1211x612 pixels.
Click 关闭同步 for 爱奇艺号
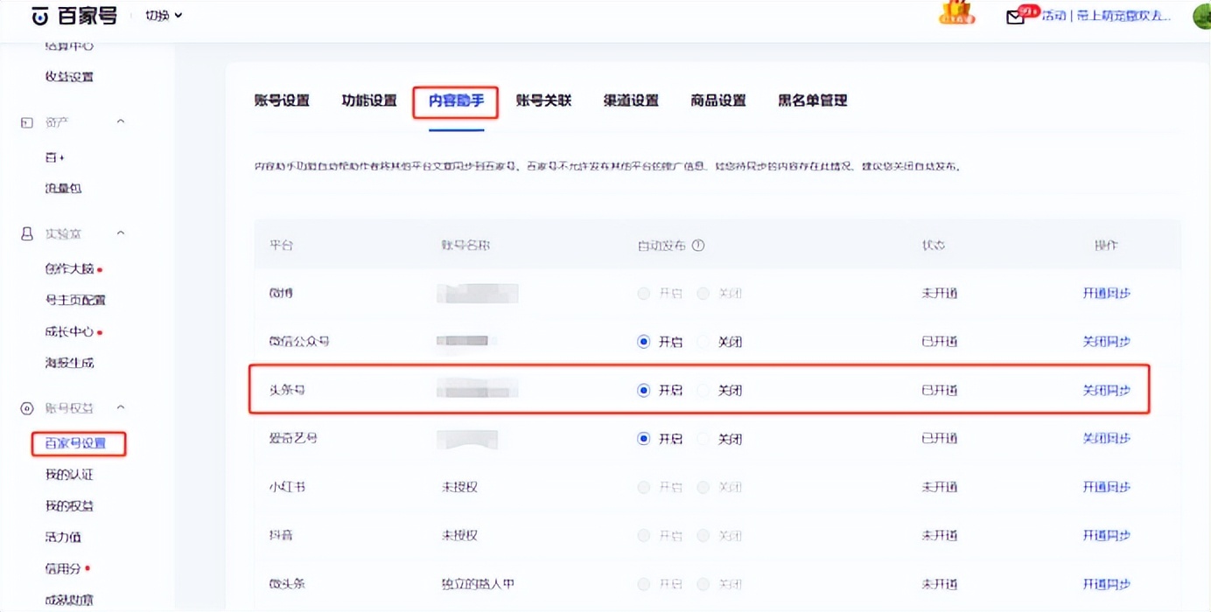click(1107, 439)
